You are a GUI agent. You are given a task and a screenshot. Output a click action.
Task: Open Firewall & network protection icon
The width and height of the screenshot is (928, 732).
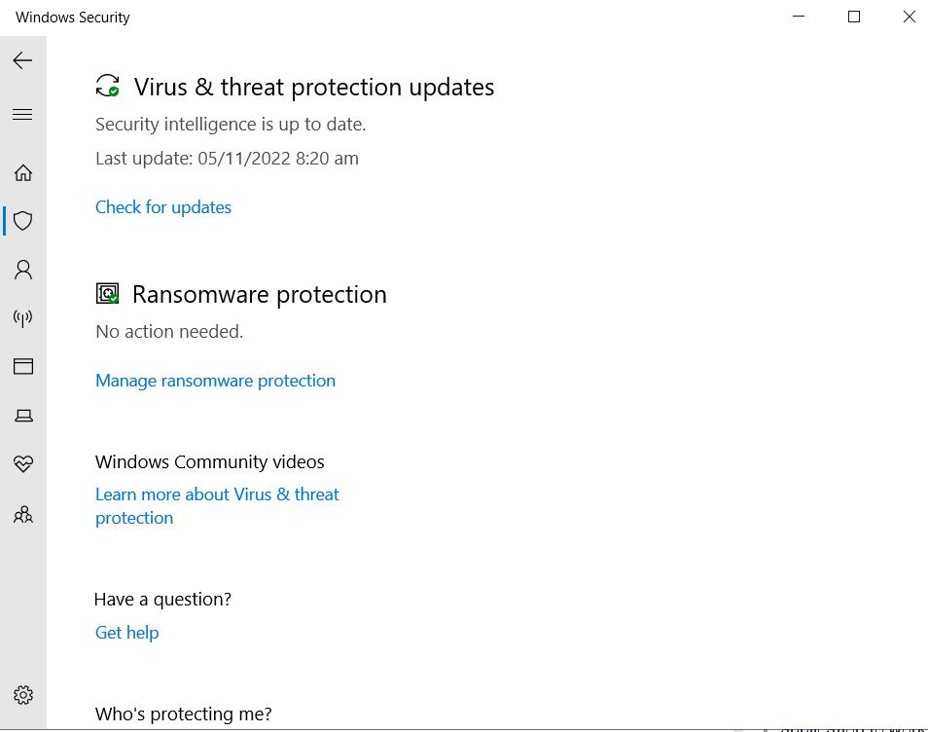coord(23,318)
